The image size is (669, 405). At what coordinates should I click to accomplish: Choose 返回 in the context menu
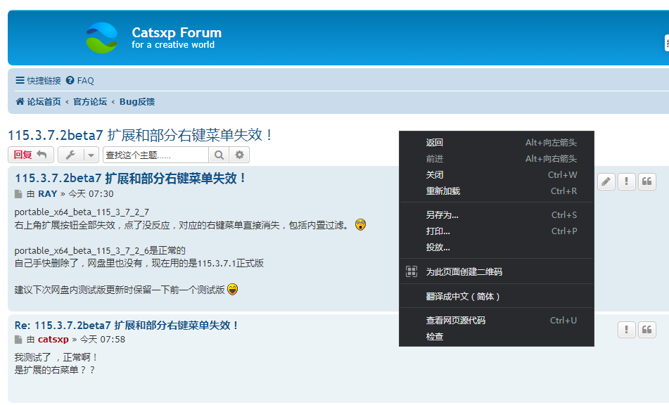(x=497, y=143)
